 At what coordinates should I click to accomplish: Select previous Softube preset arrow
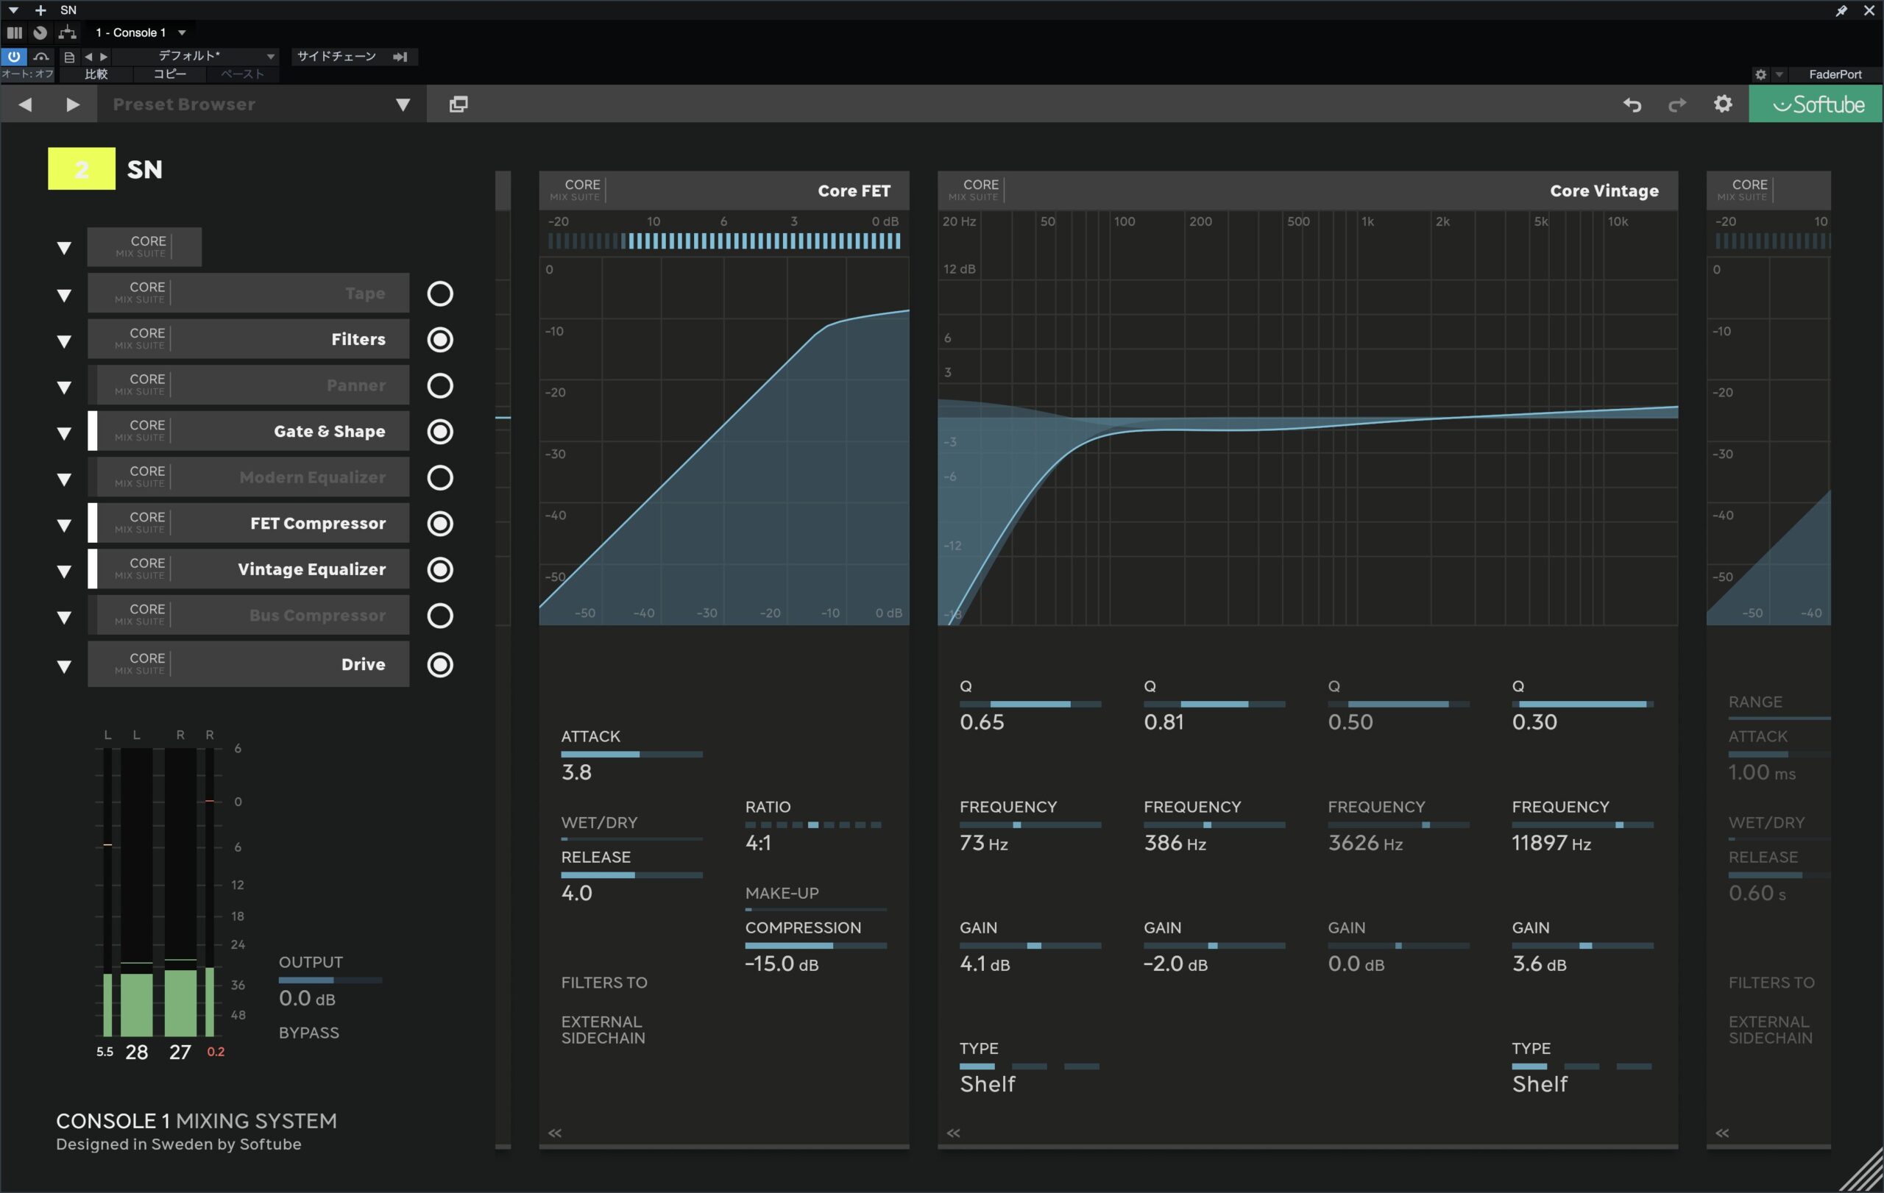tap(25, 104)
